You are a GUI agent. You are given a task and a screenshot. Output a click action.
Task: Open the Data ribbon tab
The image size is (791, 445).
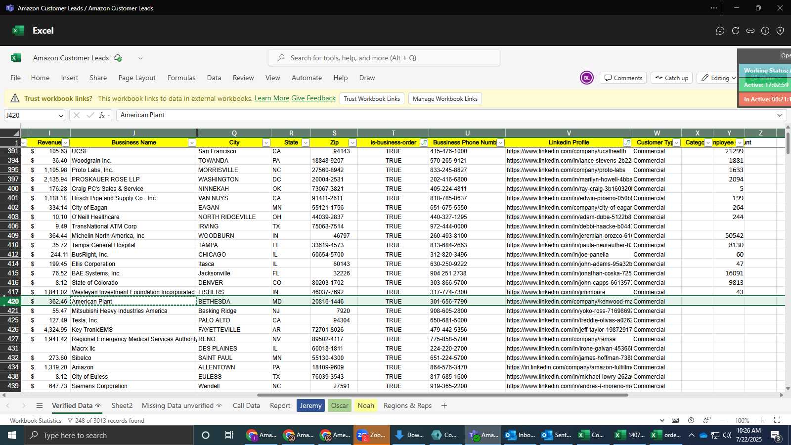point(214,78)
